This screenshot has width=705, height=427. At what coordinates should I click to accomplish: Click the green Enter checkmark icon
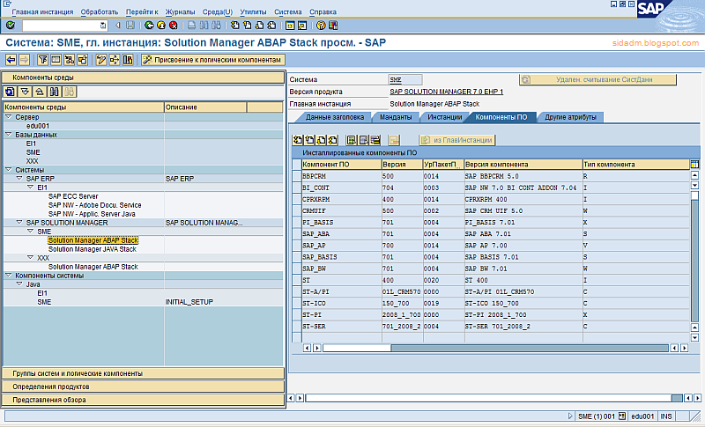[x=11, y=26]
